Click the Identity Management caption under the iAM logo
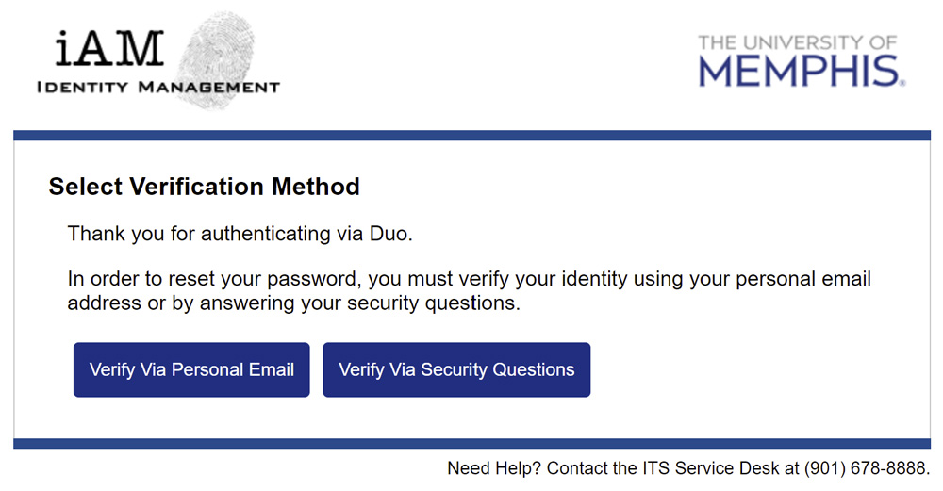 click(157, 88)
